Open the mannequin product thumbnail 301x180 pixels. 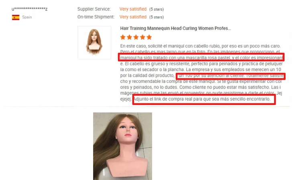point(94,42)
